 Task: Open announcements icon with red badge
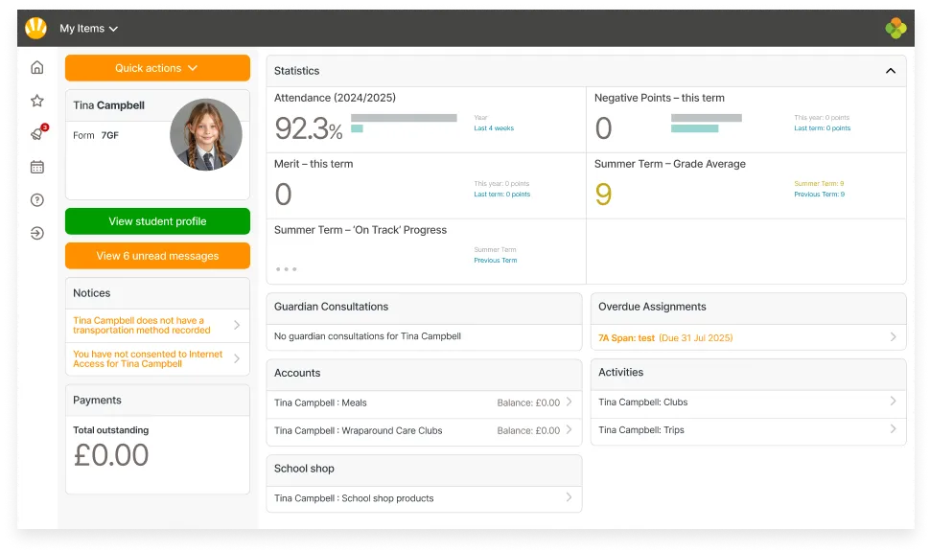37,134
